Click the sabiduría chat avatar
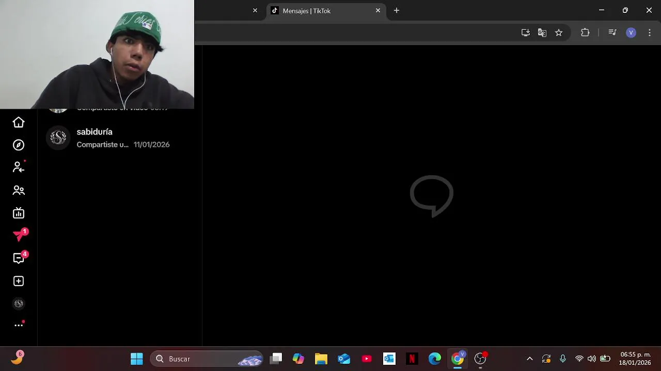 [58, 138]
